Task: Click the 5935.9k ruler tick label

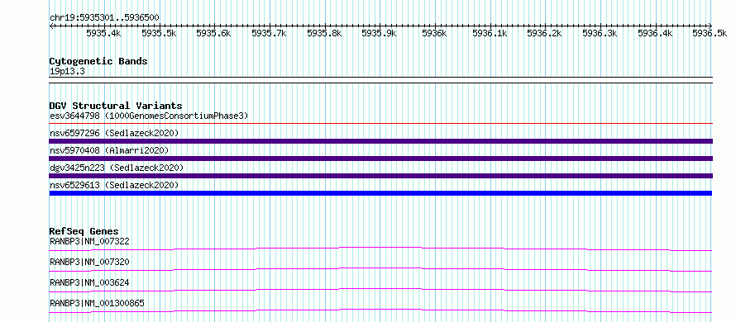Action: point(379,33)
